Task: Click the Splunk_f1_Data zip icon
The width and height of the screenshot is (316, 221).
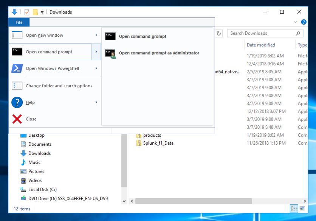Action: [x=139, y=143]
